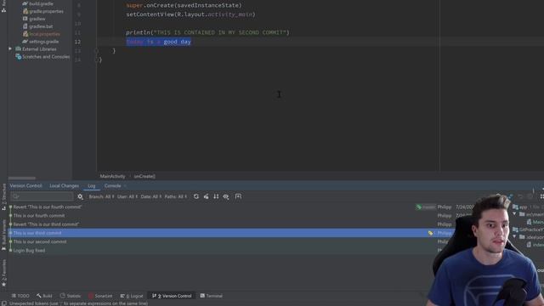Open the Structure side tool window

coord(3,196)
